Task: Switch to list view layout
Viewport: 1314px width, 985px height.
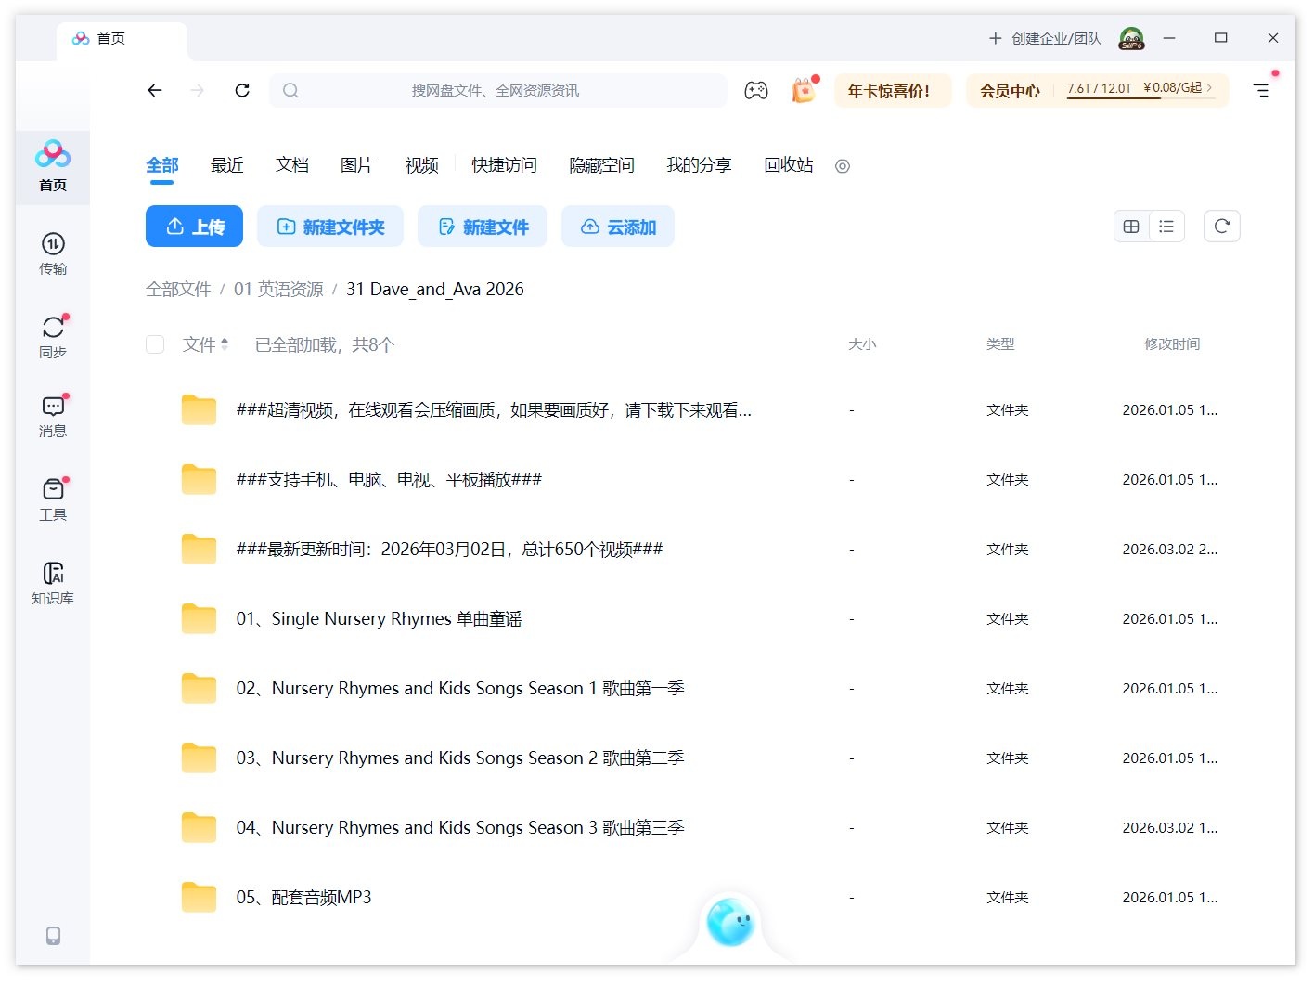Action: [1166, 226]
